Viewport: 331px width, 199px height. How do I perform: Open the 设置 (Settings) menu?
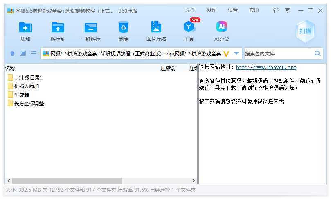(233, 10)
